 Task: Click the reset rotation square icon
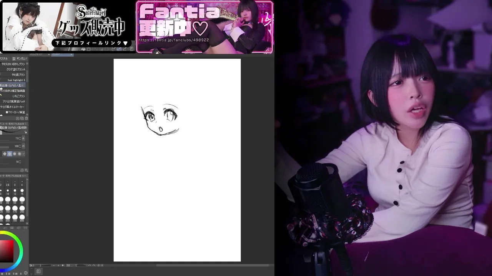pyautogui.click(x=63, y=265)
